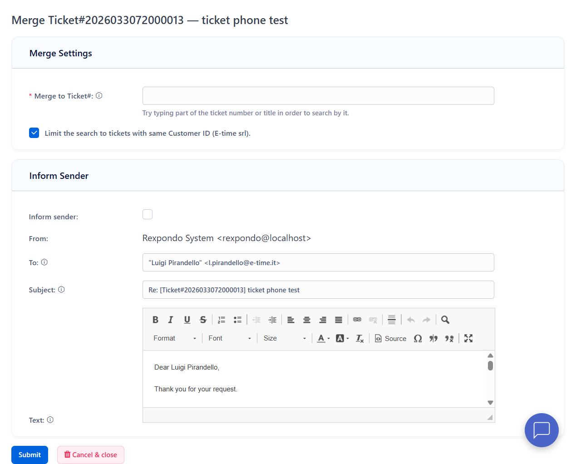Viewport: 576px width, 464px height.
Task: Switch editor to Source view
Action: [391, 338]
